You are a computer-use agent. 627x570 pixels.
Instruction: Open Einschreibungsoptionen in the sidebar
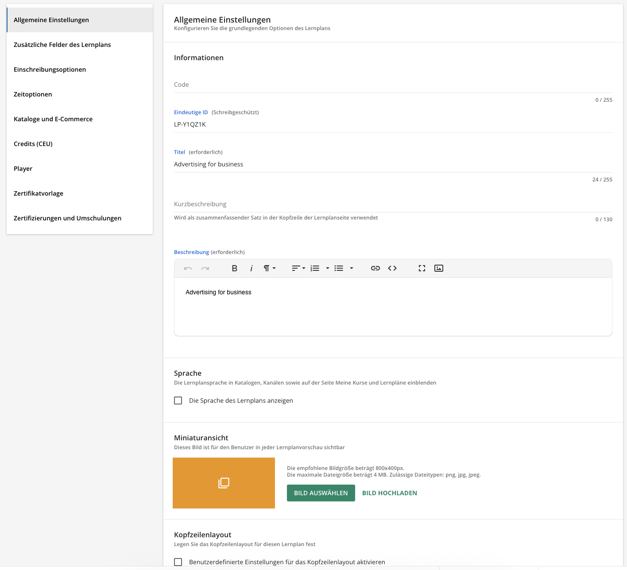(x=50, y=69)
